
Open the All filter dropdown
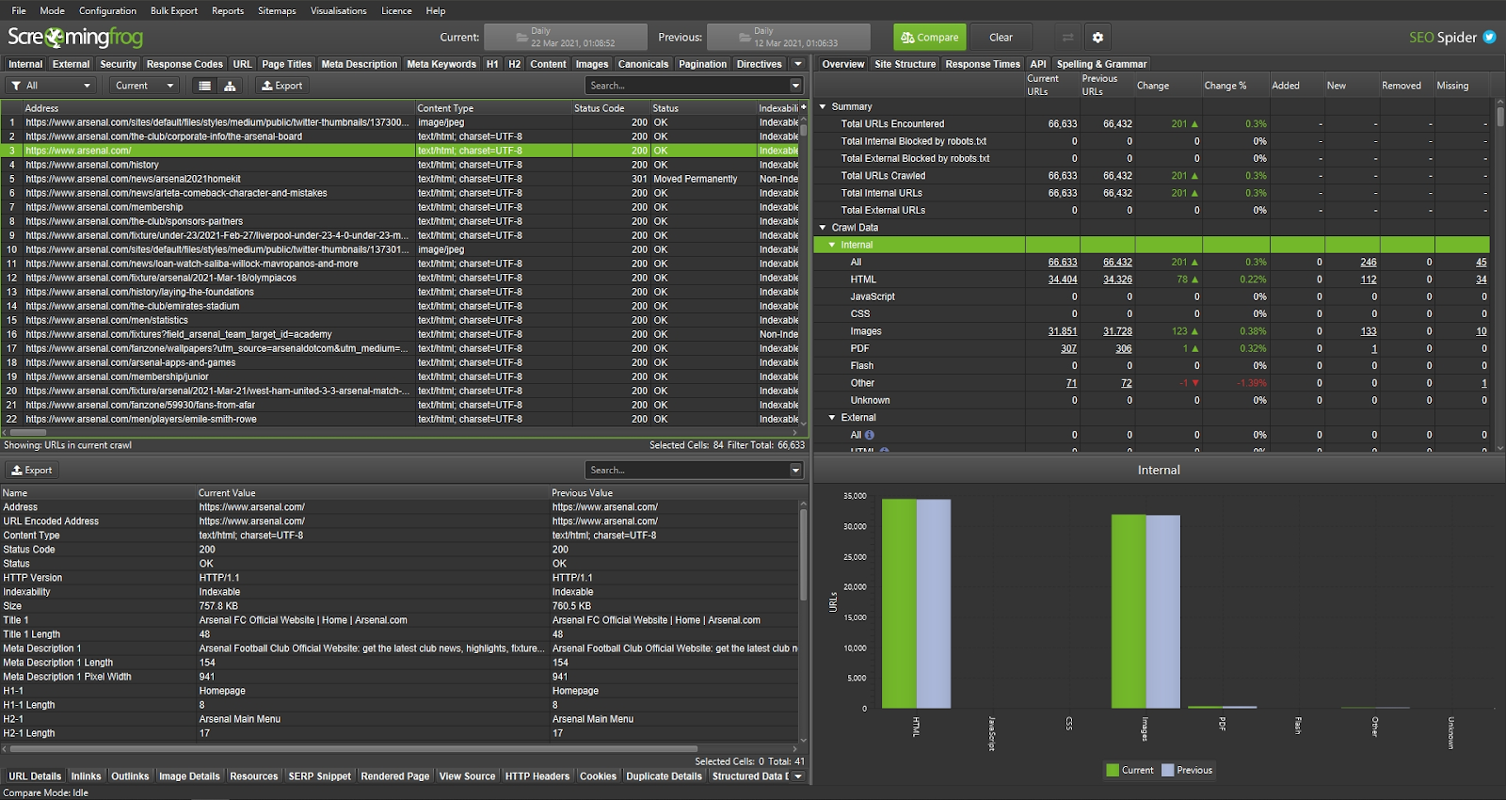(x=52, y=86)
